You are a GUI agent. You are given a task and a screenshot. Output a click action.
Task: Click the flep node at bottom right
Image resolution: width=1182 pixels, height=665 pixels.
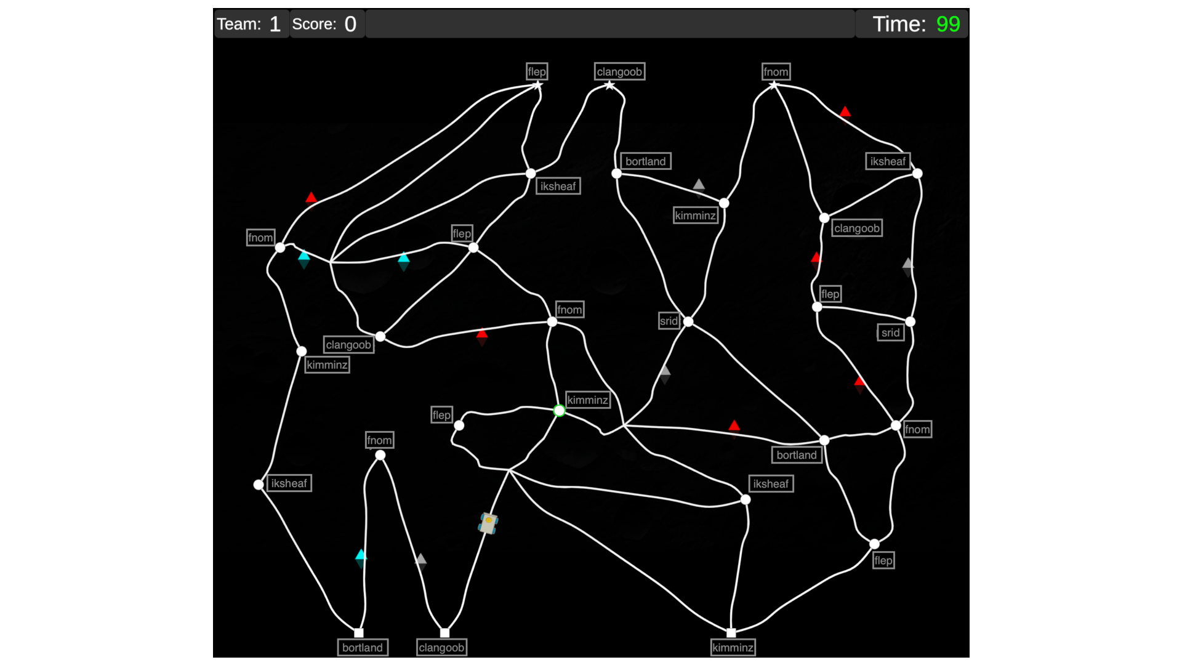[x=874, y=544]
